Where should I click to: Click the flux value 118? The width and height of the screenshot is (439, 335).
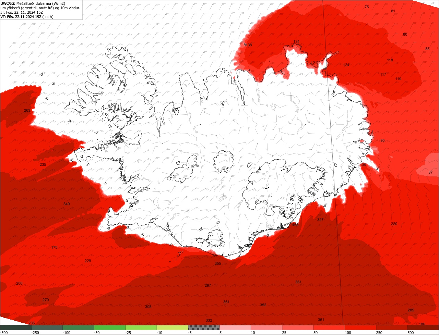(390, 60)
